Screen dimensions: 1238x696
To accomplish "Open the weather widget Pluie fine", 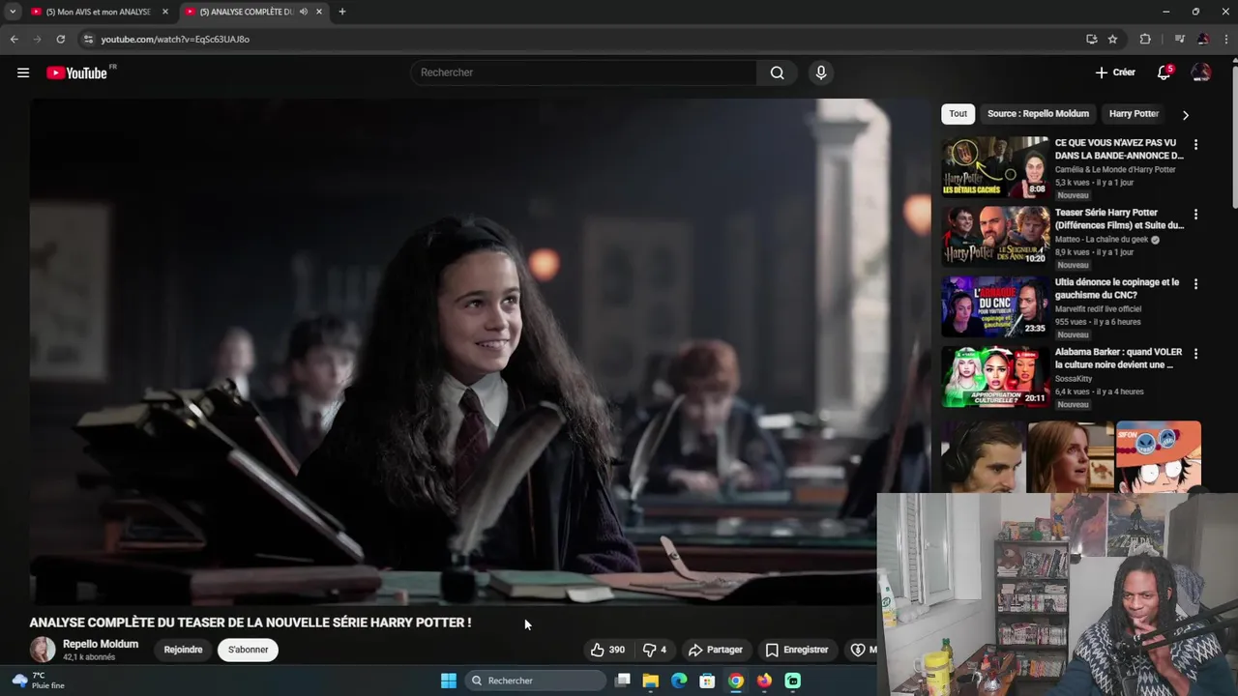I will click(39, 681).
